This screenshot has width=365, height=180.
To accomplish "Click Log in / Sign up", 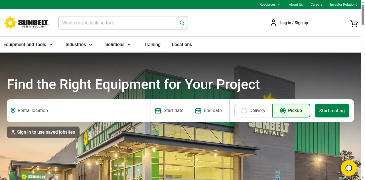I will coord(294,23).
